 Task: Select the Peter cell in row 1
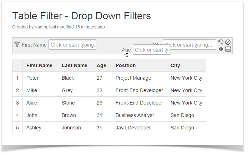[32, 78]
